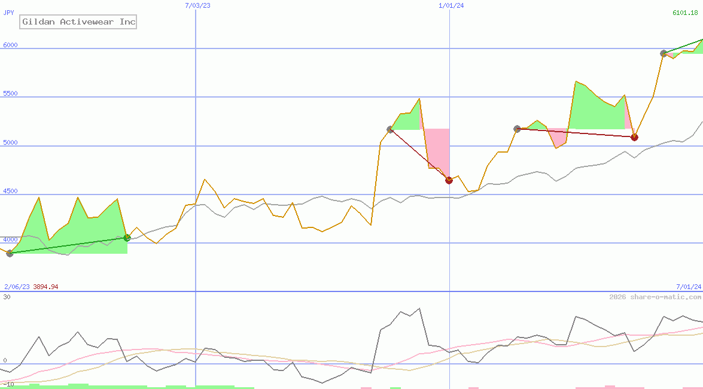Select red marker beside the 1/01/24 vertical line
Image resolution: width=703 pixels, height=389 pixels.
click(449, 180)
